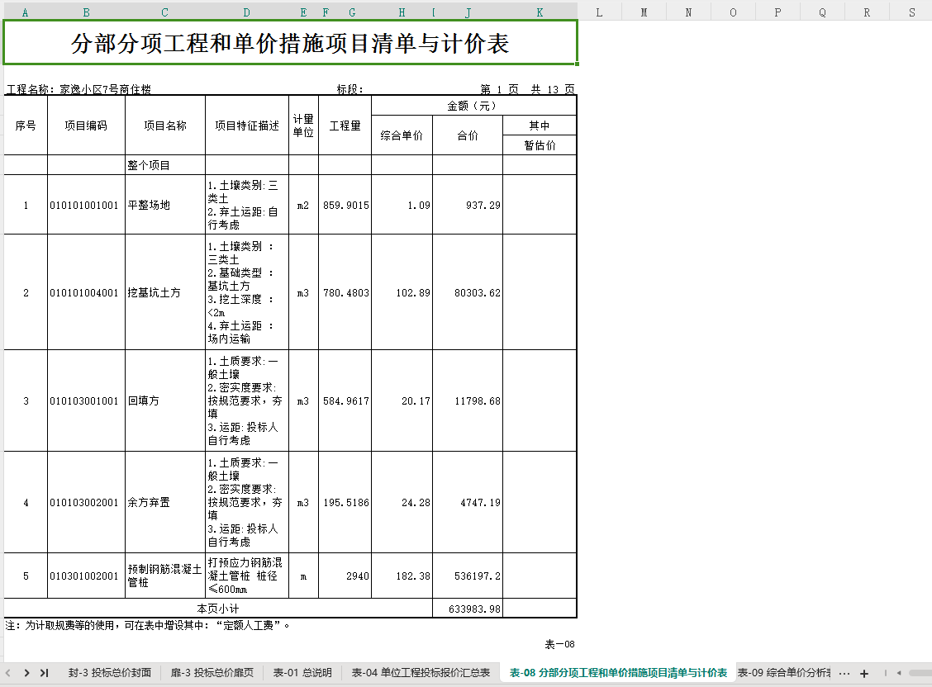The image size is (932, 687).
Task: Click the previous sheet navigation arrow
Action: (x=8, y=673)
